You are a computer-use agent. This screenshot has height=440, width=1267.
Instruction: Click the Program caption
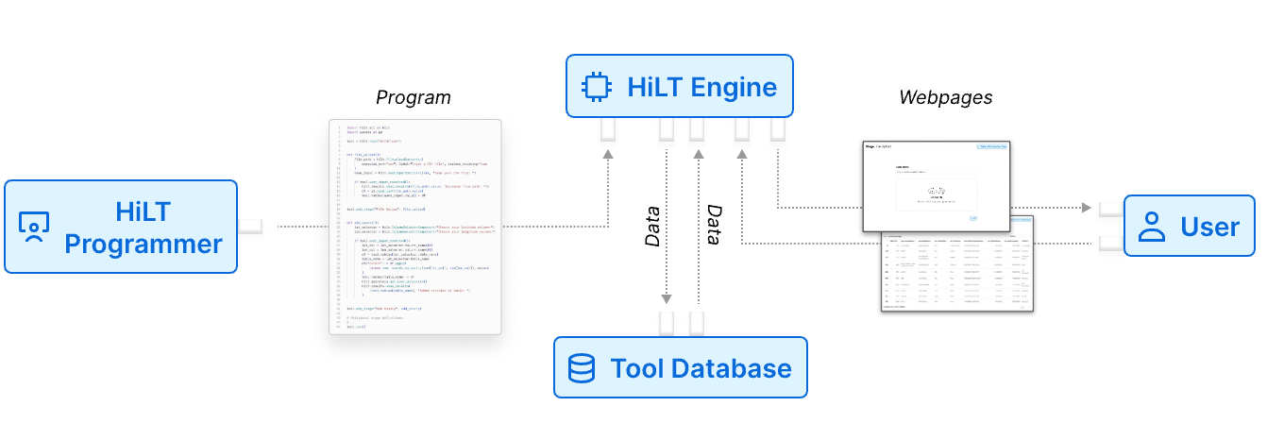tap(414, 97)
